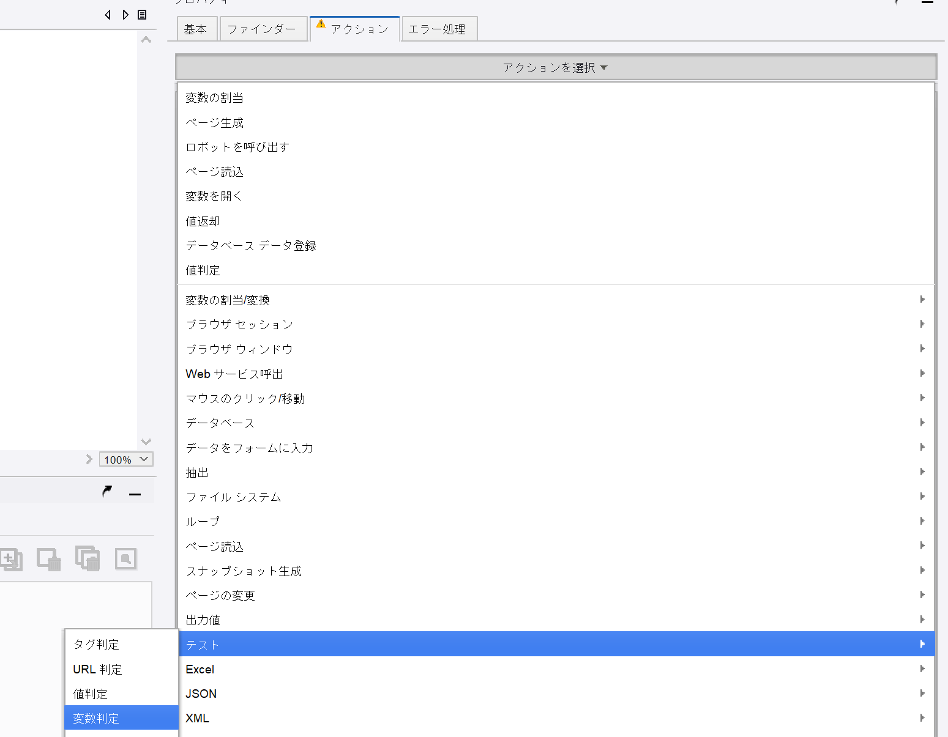Expand データベース submenu
This screenshot has height=737, width=948.
tap(556, 423)
